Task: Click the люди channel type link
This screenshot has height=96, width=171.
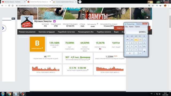Action: [93, 26]
